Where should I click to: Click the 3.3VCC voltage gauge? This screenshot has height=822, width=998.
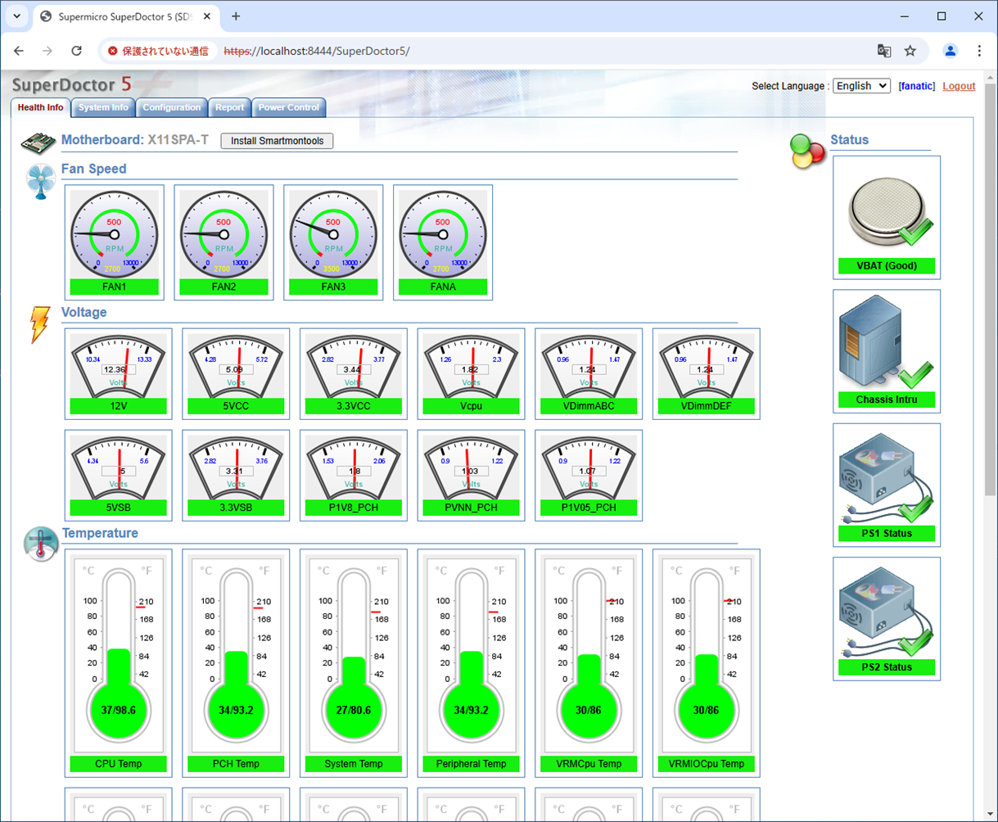tap(354, 373)
